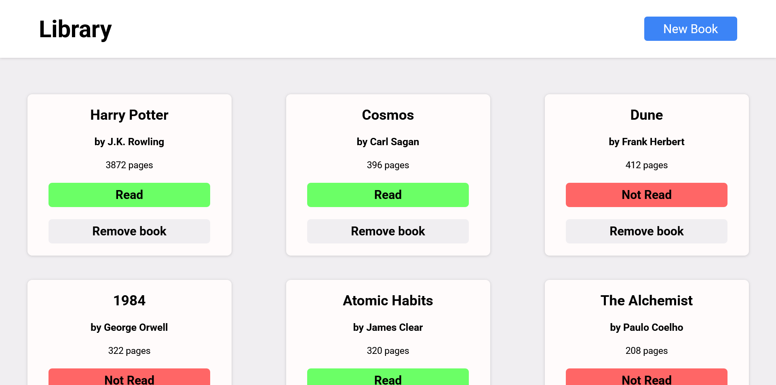The image size is (776, 385).
Task: Select The Alchemist book title
Action: pyautogui.click(x=647, y=300)
